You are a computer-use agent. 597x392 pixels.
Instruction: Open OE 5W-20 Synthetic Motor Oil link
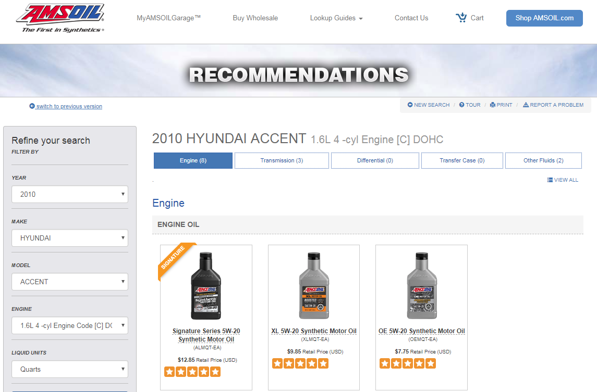pyautogui.click(x=422, y=331)
